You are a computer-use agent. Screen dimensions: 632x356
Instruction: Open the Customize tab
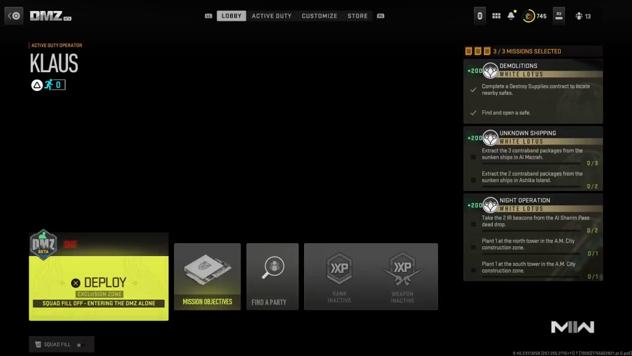[319, 16]
